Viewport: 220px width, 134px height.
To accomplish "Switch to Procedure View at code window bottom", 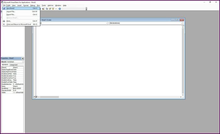I will [x=34, y=97].
